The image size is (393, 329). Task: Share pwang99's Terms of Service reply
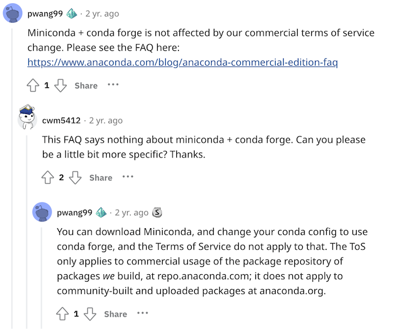tap(115, 314)
